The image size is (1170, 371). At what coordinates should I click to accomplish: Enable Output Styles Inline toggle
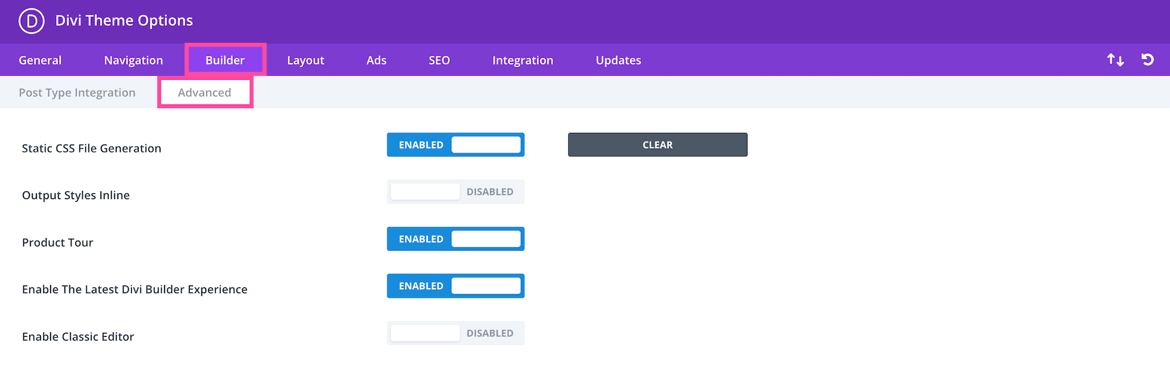[456, 192]
